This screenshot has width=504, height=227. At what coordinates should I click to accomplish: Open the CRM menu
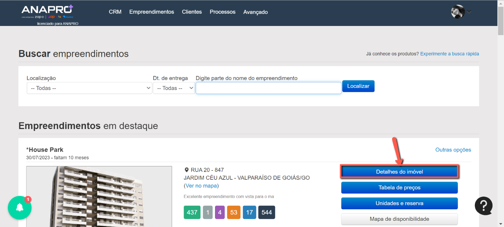point(115,12)
